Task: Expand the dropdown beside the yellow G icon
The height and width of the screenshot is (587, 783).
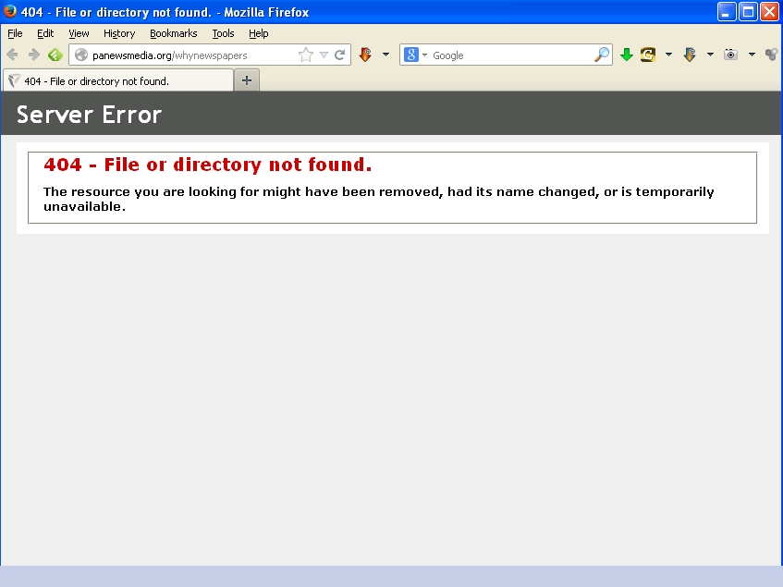Action: [x=668, y=55]
